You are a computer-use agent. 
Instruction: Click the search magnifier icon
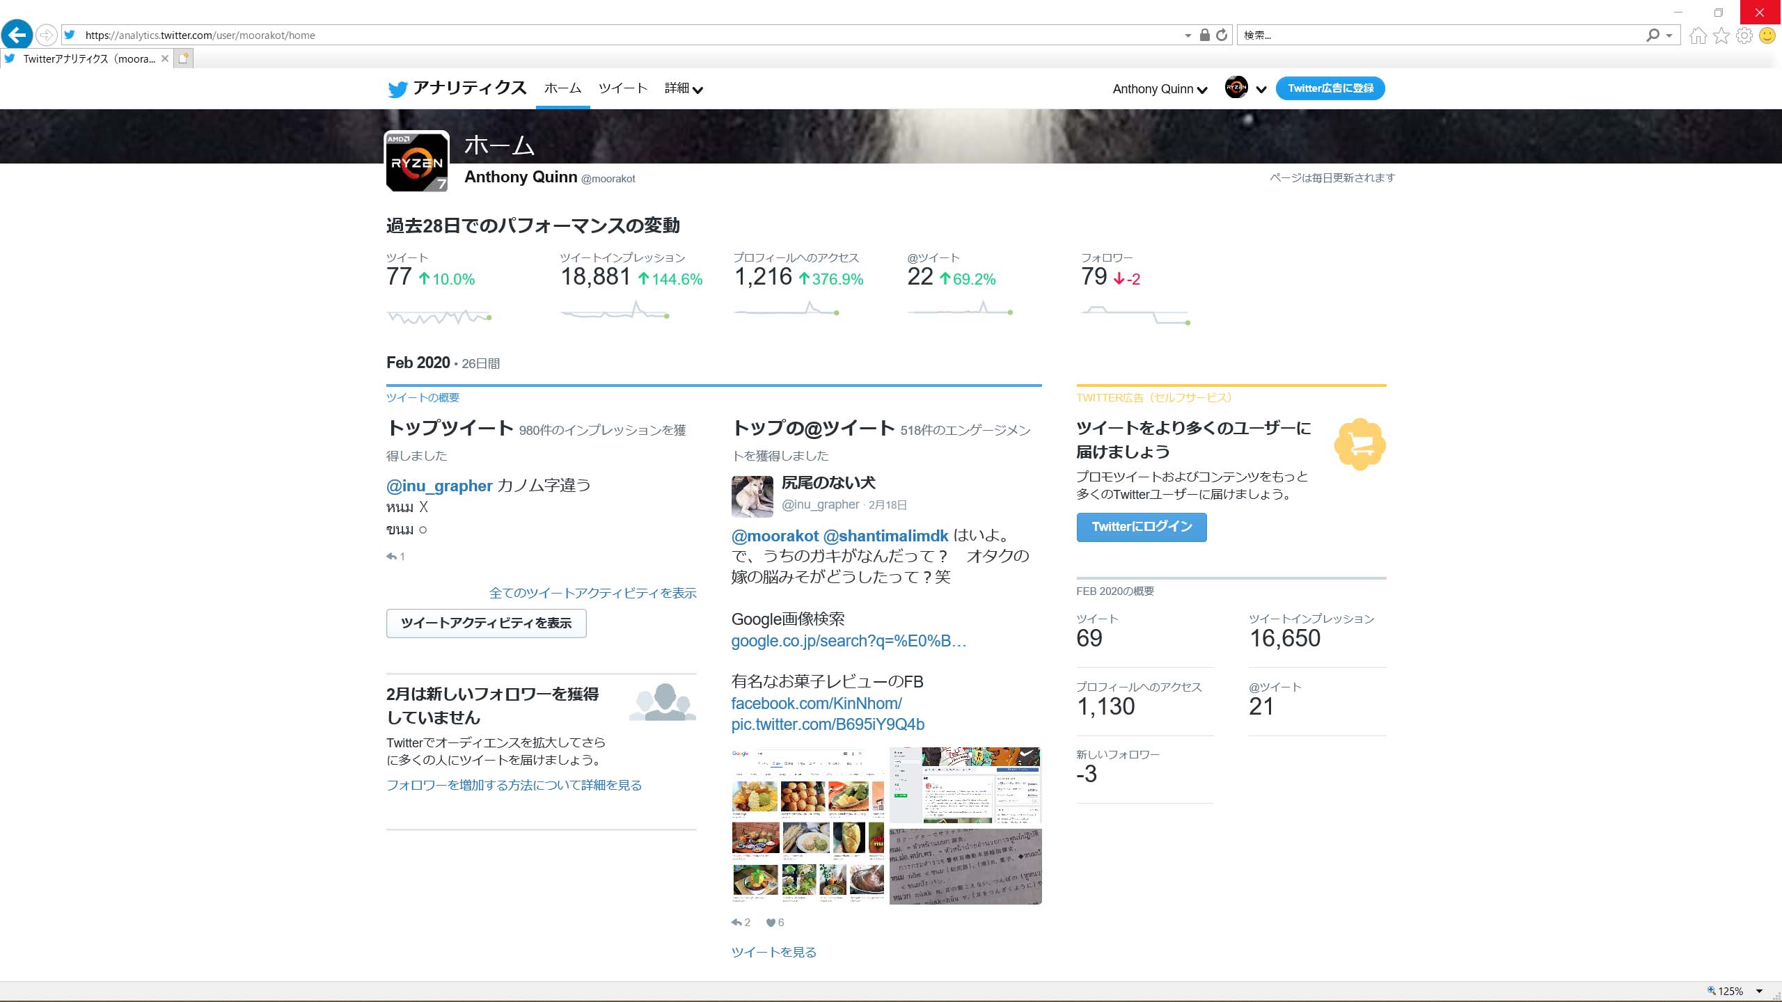pyautogui.click(x=1653, y=35)
